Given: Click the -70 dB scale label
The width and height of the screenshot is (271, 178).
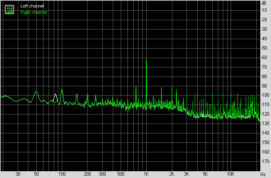Looking at the screenshot, I should click(264, 67).
